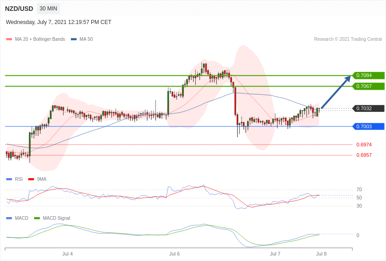The image size is (386, 261).
Task: Click the MACD 0 axis value
Action: point(358,235)
